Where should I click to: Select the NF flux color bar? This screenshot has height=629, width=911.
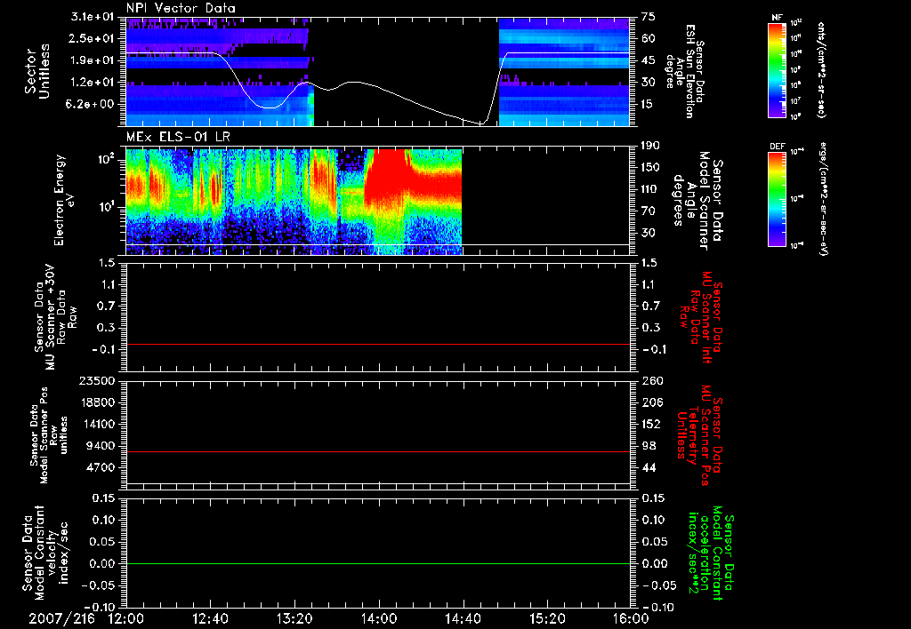coord(778,69)
